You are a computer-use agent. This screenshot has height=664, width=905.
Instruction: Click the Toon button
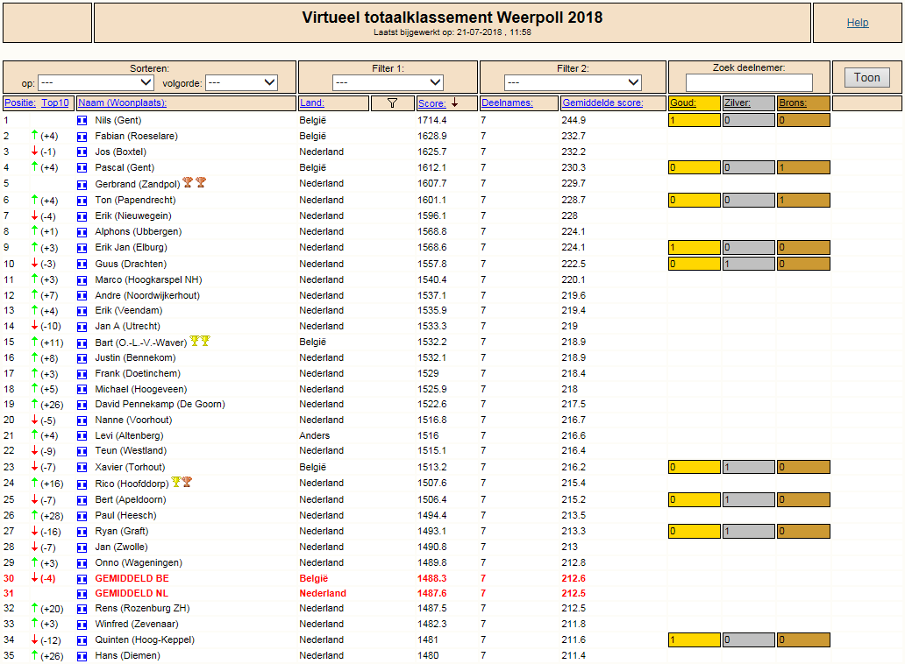pyautogui.click(x=867, y=78)
